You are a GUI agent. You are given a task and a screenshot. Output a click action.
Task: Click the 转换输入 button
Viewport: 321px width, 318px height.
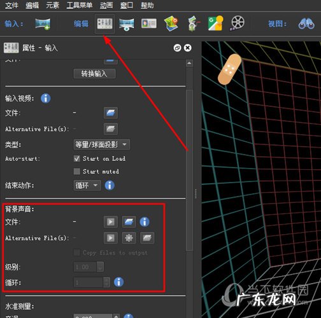click(x=95, y=74)
